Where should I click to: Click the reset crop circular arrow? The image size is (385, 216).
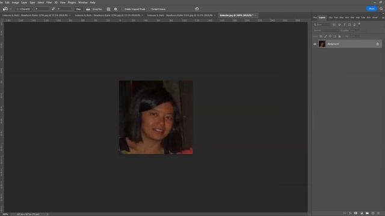coord(197,9)
